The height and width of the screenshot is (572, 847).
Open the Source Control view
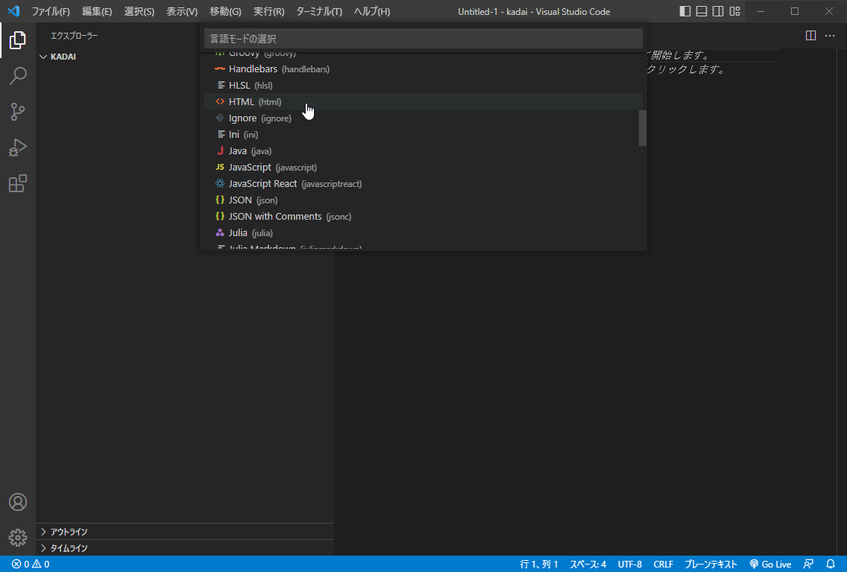click(18, 112)
